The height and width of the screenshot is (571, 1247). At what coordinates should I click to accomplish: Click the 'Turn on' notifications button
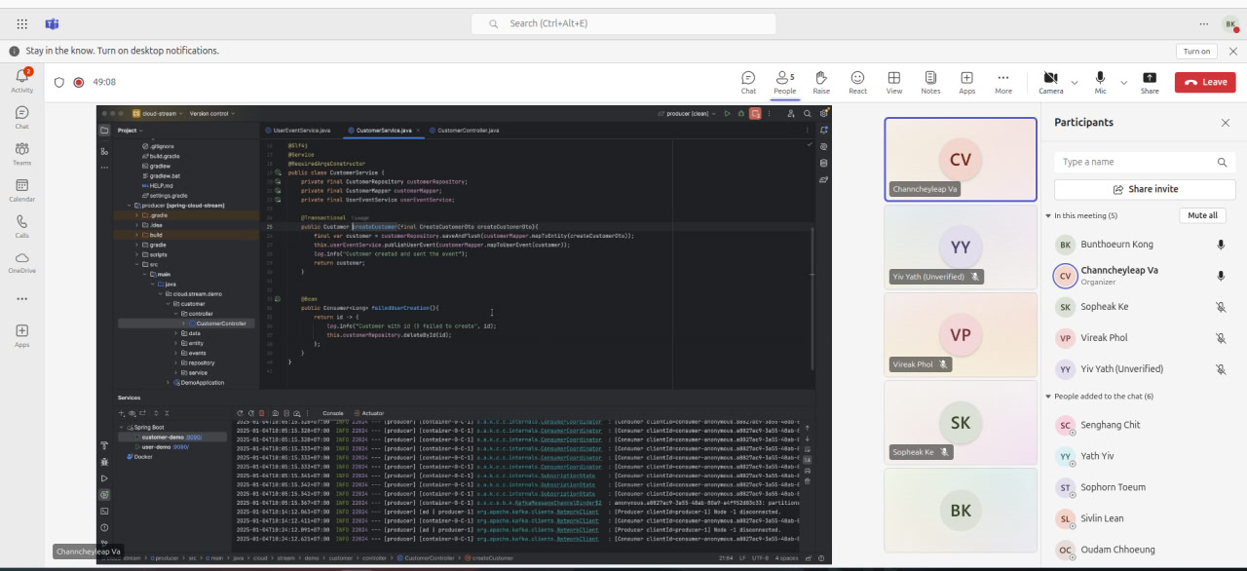1196,51
